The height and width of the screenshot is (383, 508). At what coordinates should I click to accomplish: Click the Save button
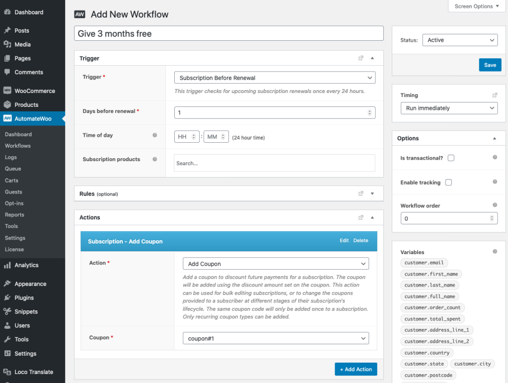tap(490, 65)
